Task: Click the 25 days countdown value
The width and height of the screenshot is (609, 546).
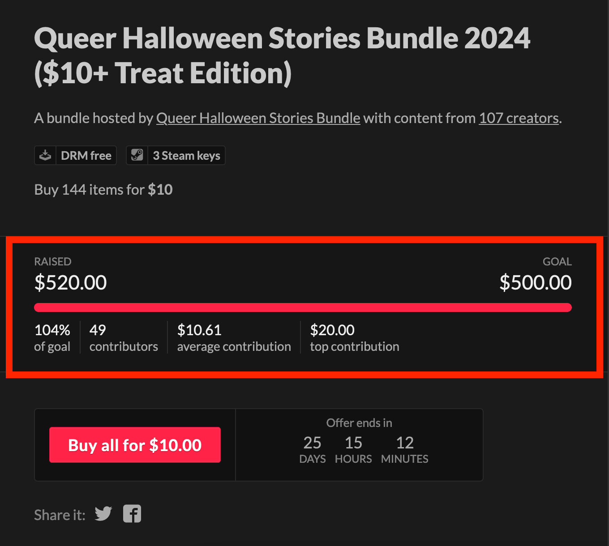Action: 312,449
